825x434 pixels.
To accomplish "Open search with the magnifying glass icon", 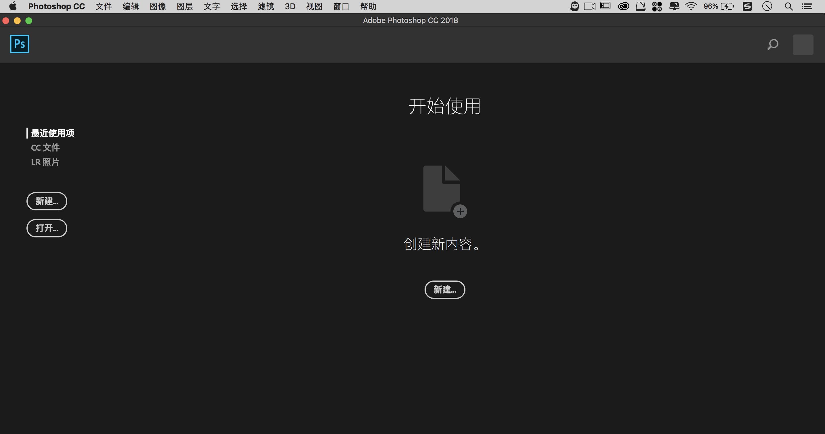I will click(773, 45).
